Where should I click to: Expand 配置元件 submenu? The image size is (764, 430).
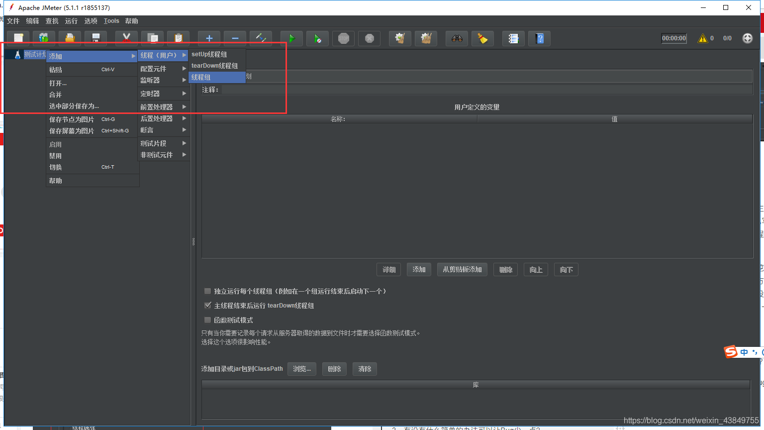163,69
